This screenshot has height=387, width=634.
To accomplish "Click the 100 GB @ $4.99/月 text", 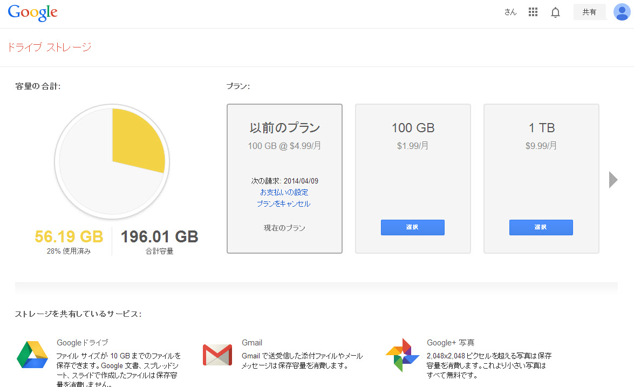I will click(285, 146).
